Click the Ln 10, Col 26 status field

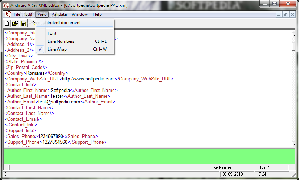(264, 167)
